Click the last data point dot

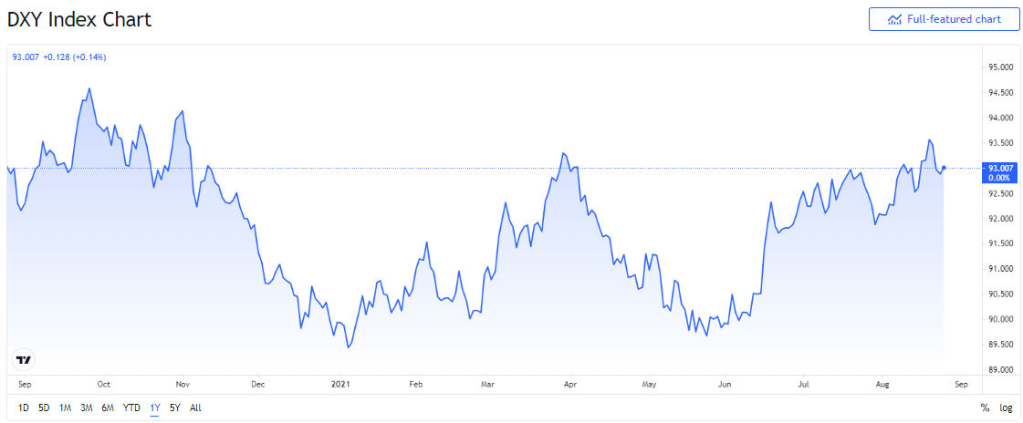click(944, 168)
